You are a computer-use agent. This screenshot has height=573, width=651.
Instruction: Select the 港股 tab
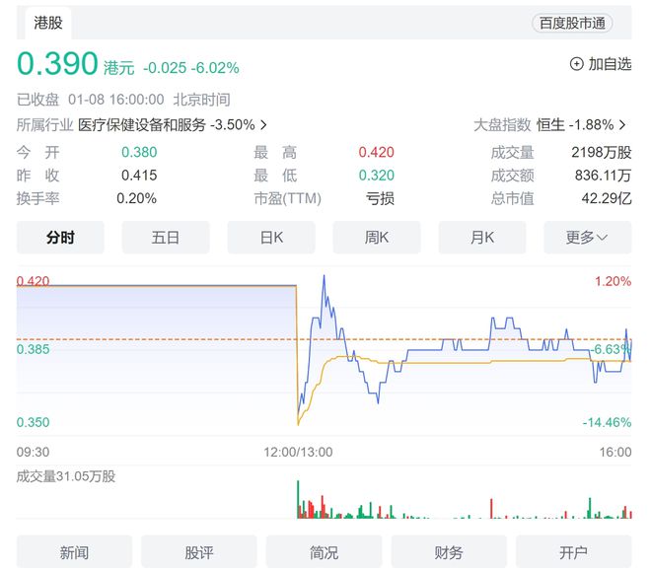pyautogui.click(x=48, y=23)
